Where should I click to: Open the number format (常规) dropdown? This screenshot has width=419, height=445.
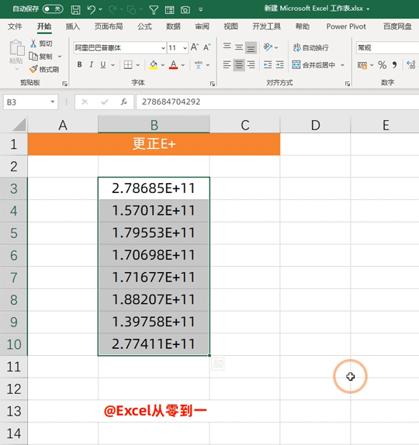pyautogui.click(x=387, y=48)
